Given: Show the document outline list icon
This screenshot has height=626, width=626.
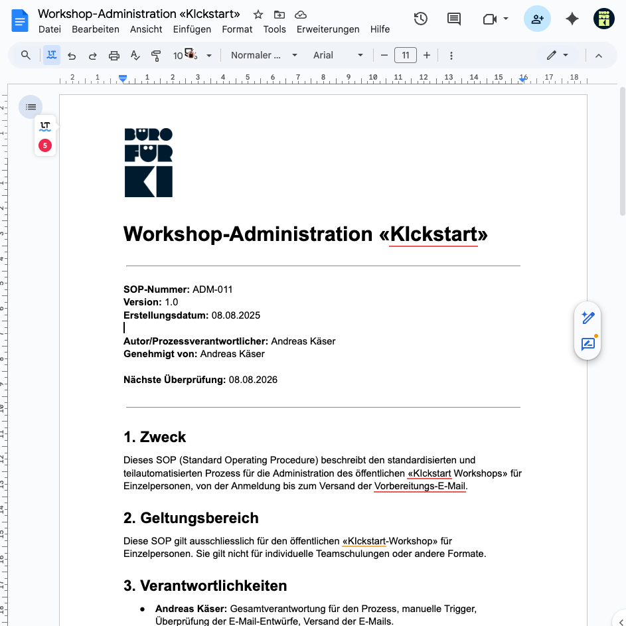Looking at the screenshot, I should coord(31,107).
